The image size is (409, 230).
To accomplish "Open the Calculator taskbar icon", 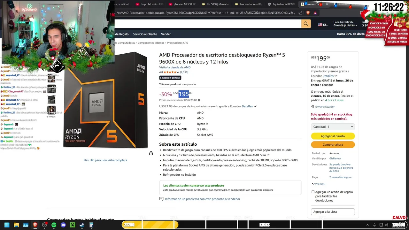I will coord(91,225).
